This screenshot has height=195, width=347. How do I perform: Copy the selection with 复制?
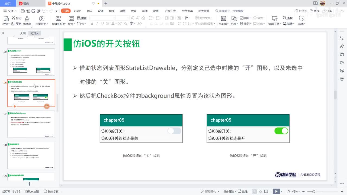pyautogui.click(x=16, y=24)
